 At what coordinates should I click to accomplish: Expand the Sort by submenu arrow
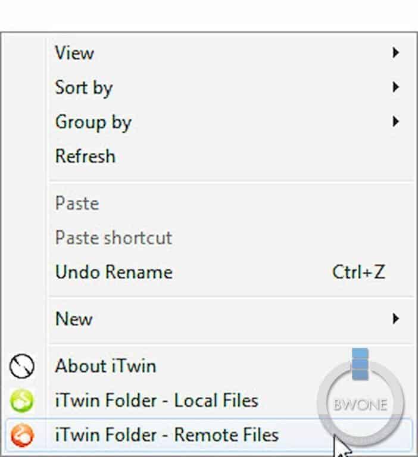click(396, 87)
